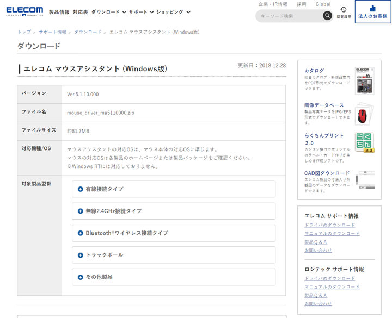This screenshot has width=392, height=318.
Task: Expand the Bluetooth ワイヤレス接続タイプ section
Action: [174, 233]
